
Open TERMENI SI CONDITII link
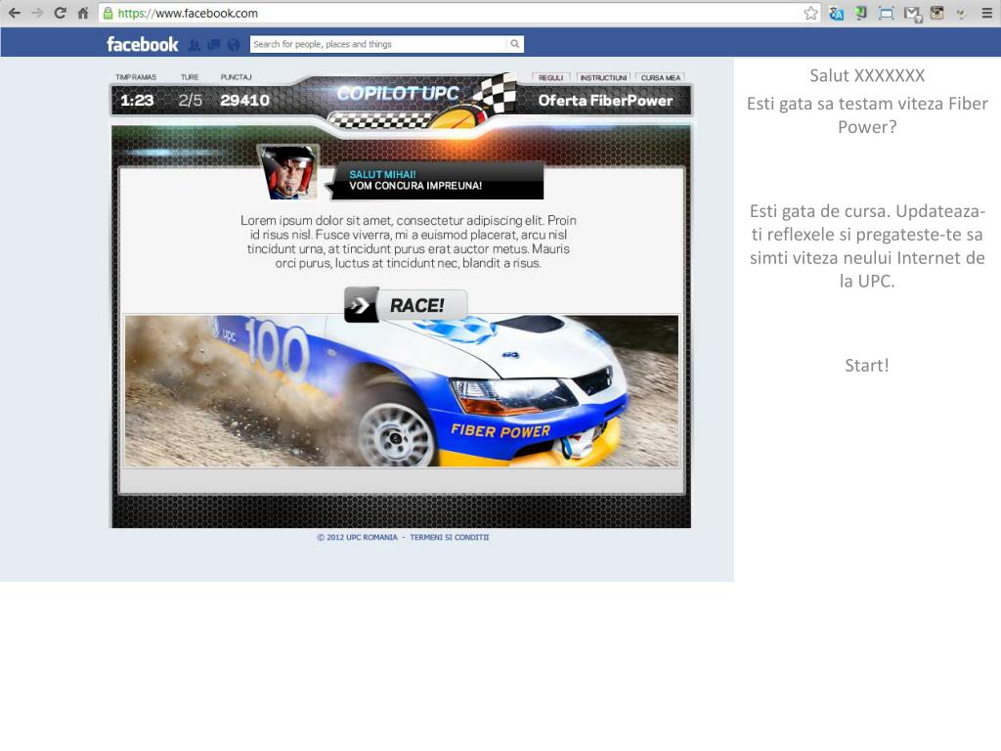click(450, 537)
